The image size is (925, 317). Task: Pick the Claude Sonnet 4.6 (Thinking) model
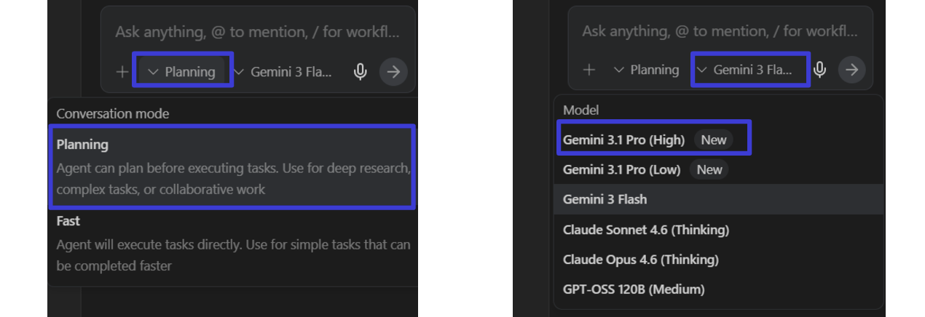(x=646, y=230)
